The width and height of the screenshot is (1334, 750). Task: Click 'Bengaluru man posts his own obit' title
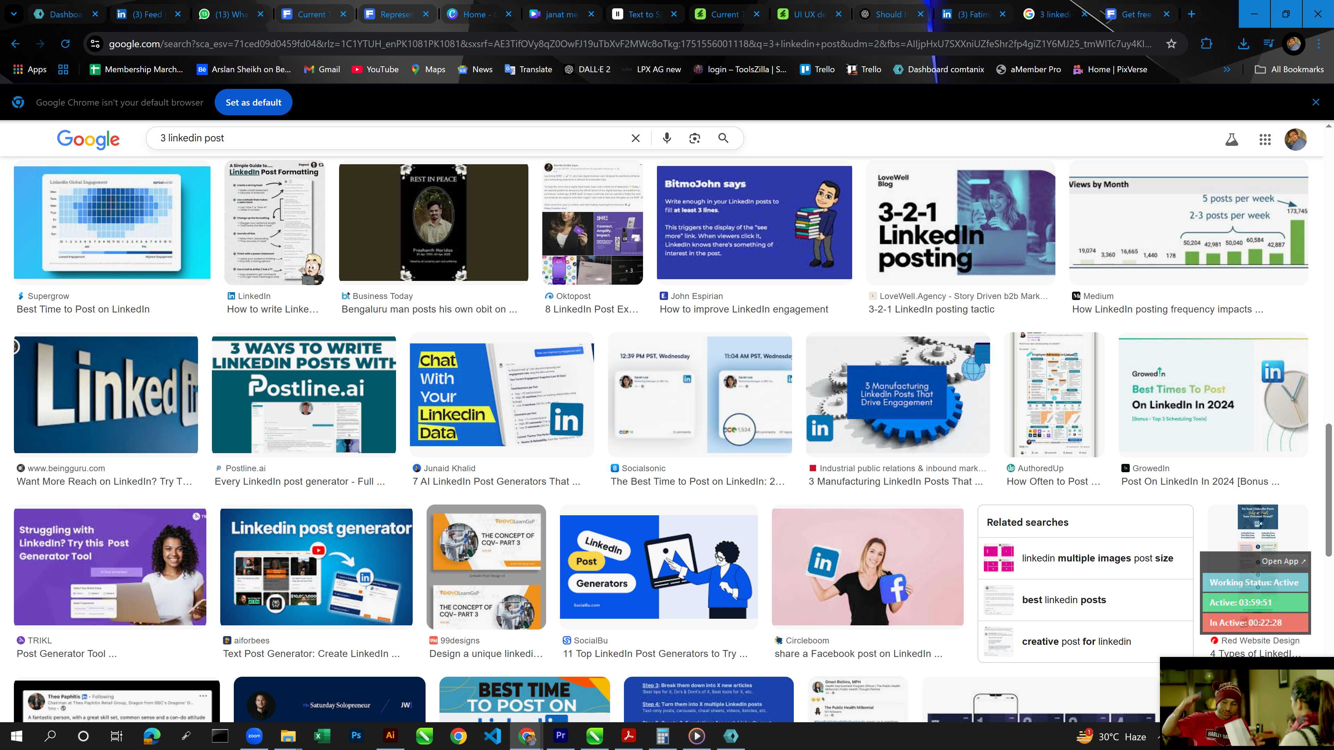(429, 309)
